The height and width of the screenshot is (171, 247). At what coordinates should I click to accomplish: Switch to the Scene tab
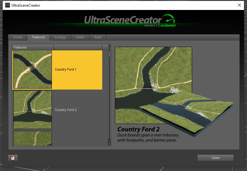coord(17,37)
